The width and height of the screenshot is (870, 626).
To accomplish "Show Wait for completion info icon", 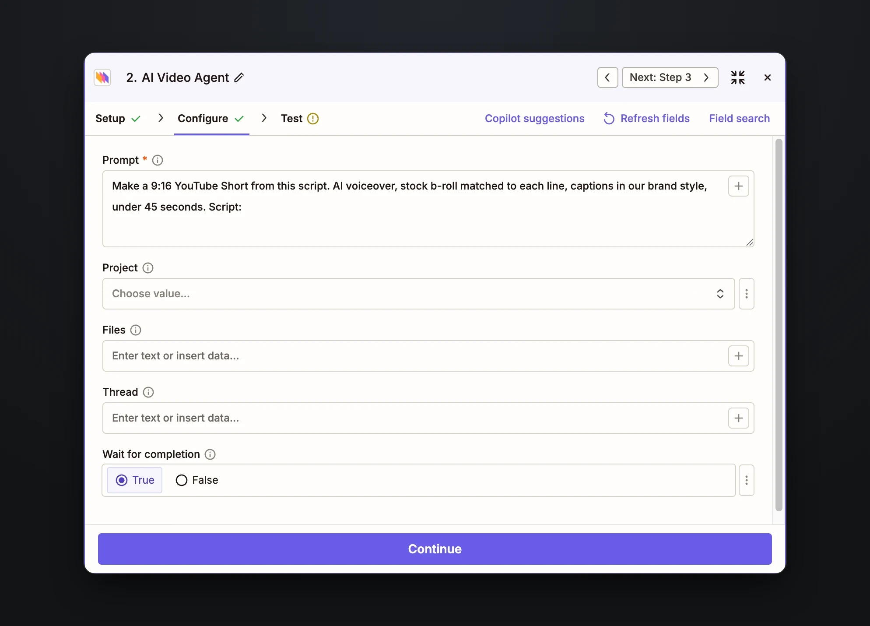I will point(210,454).
